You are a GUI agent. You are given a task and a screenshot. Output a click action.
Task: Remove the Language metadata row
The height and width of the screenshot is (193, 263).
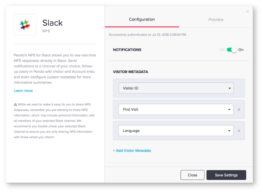point(239,131)
